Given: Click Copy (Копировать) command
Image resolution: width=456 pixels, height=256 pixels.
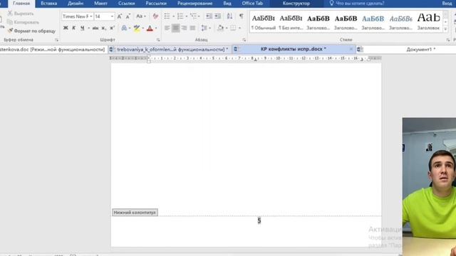Looking at the screenshot, I should (x=23, y=22).
